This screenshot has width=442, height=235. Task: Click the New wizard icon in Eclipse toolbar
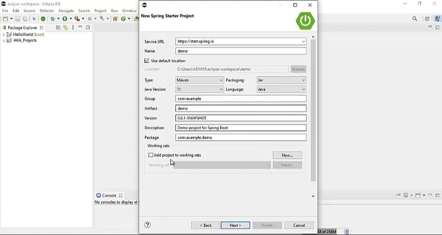(5, 19)
